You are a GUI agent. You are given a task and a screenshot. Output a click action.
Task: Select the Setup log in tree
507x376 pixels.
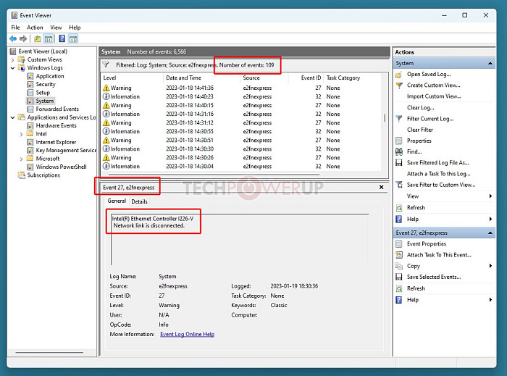click(43, 93)
